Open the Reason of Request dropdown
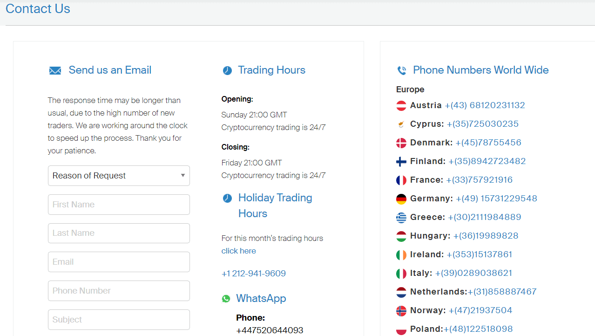Screen dimensions: 595x336 pos(119,176)
